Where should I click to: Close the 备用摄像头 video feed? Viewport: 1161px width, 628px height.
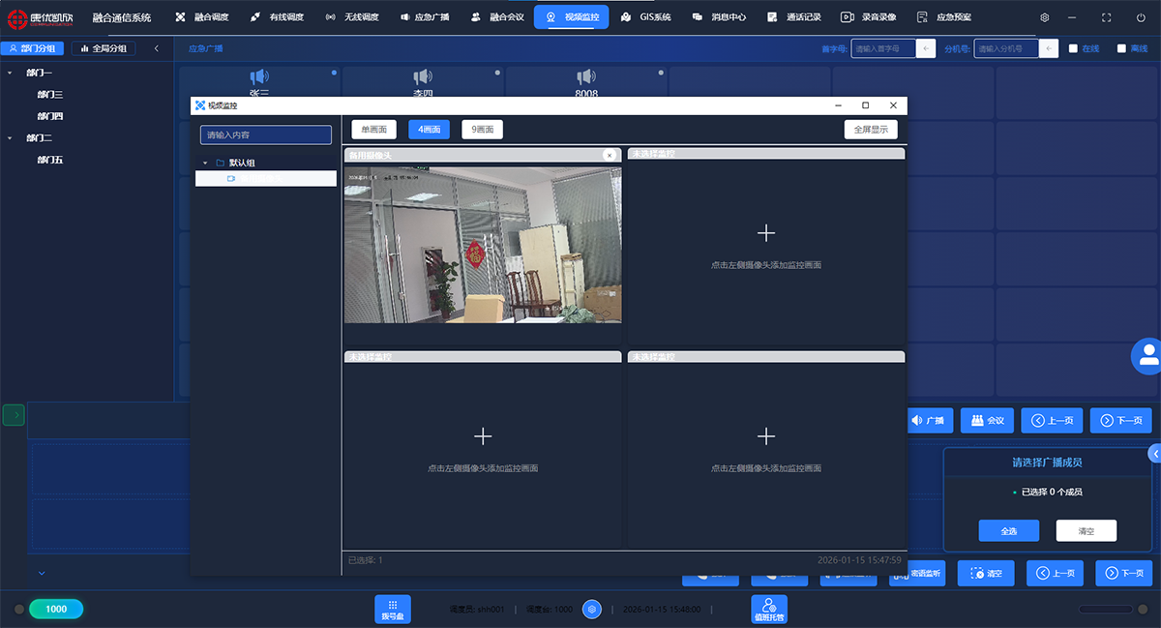point(610,155)
